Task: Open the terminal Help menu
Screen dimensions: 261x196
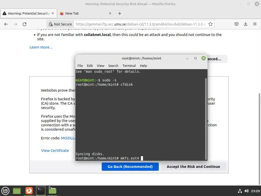Action: click(x=143, y=66)
